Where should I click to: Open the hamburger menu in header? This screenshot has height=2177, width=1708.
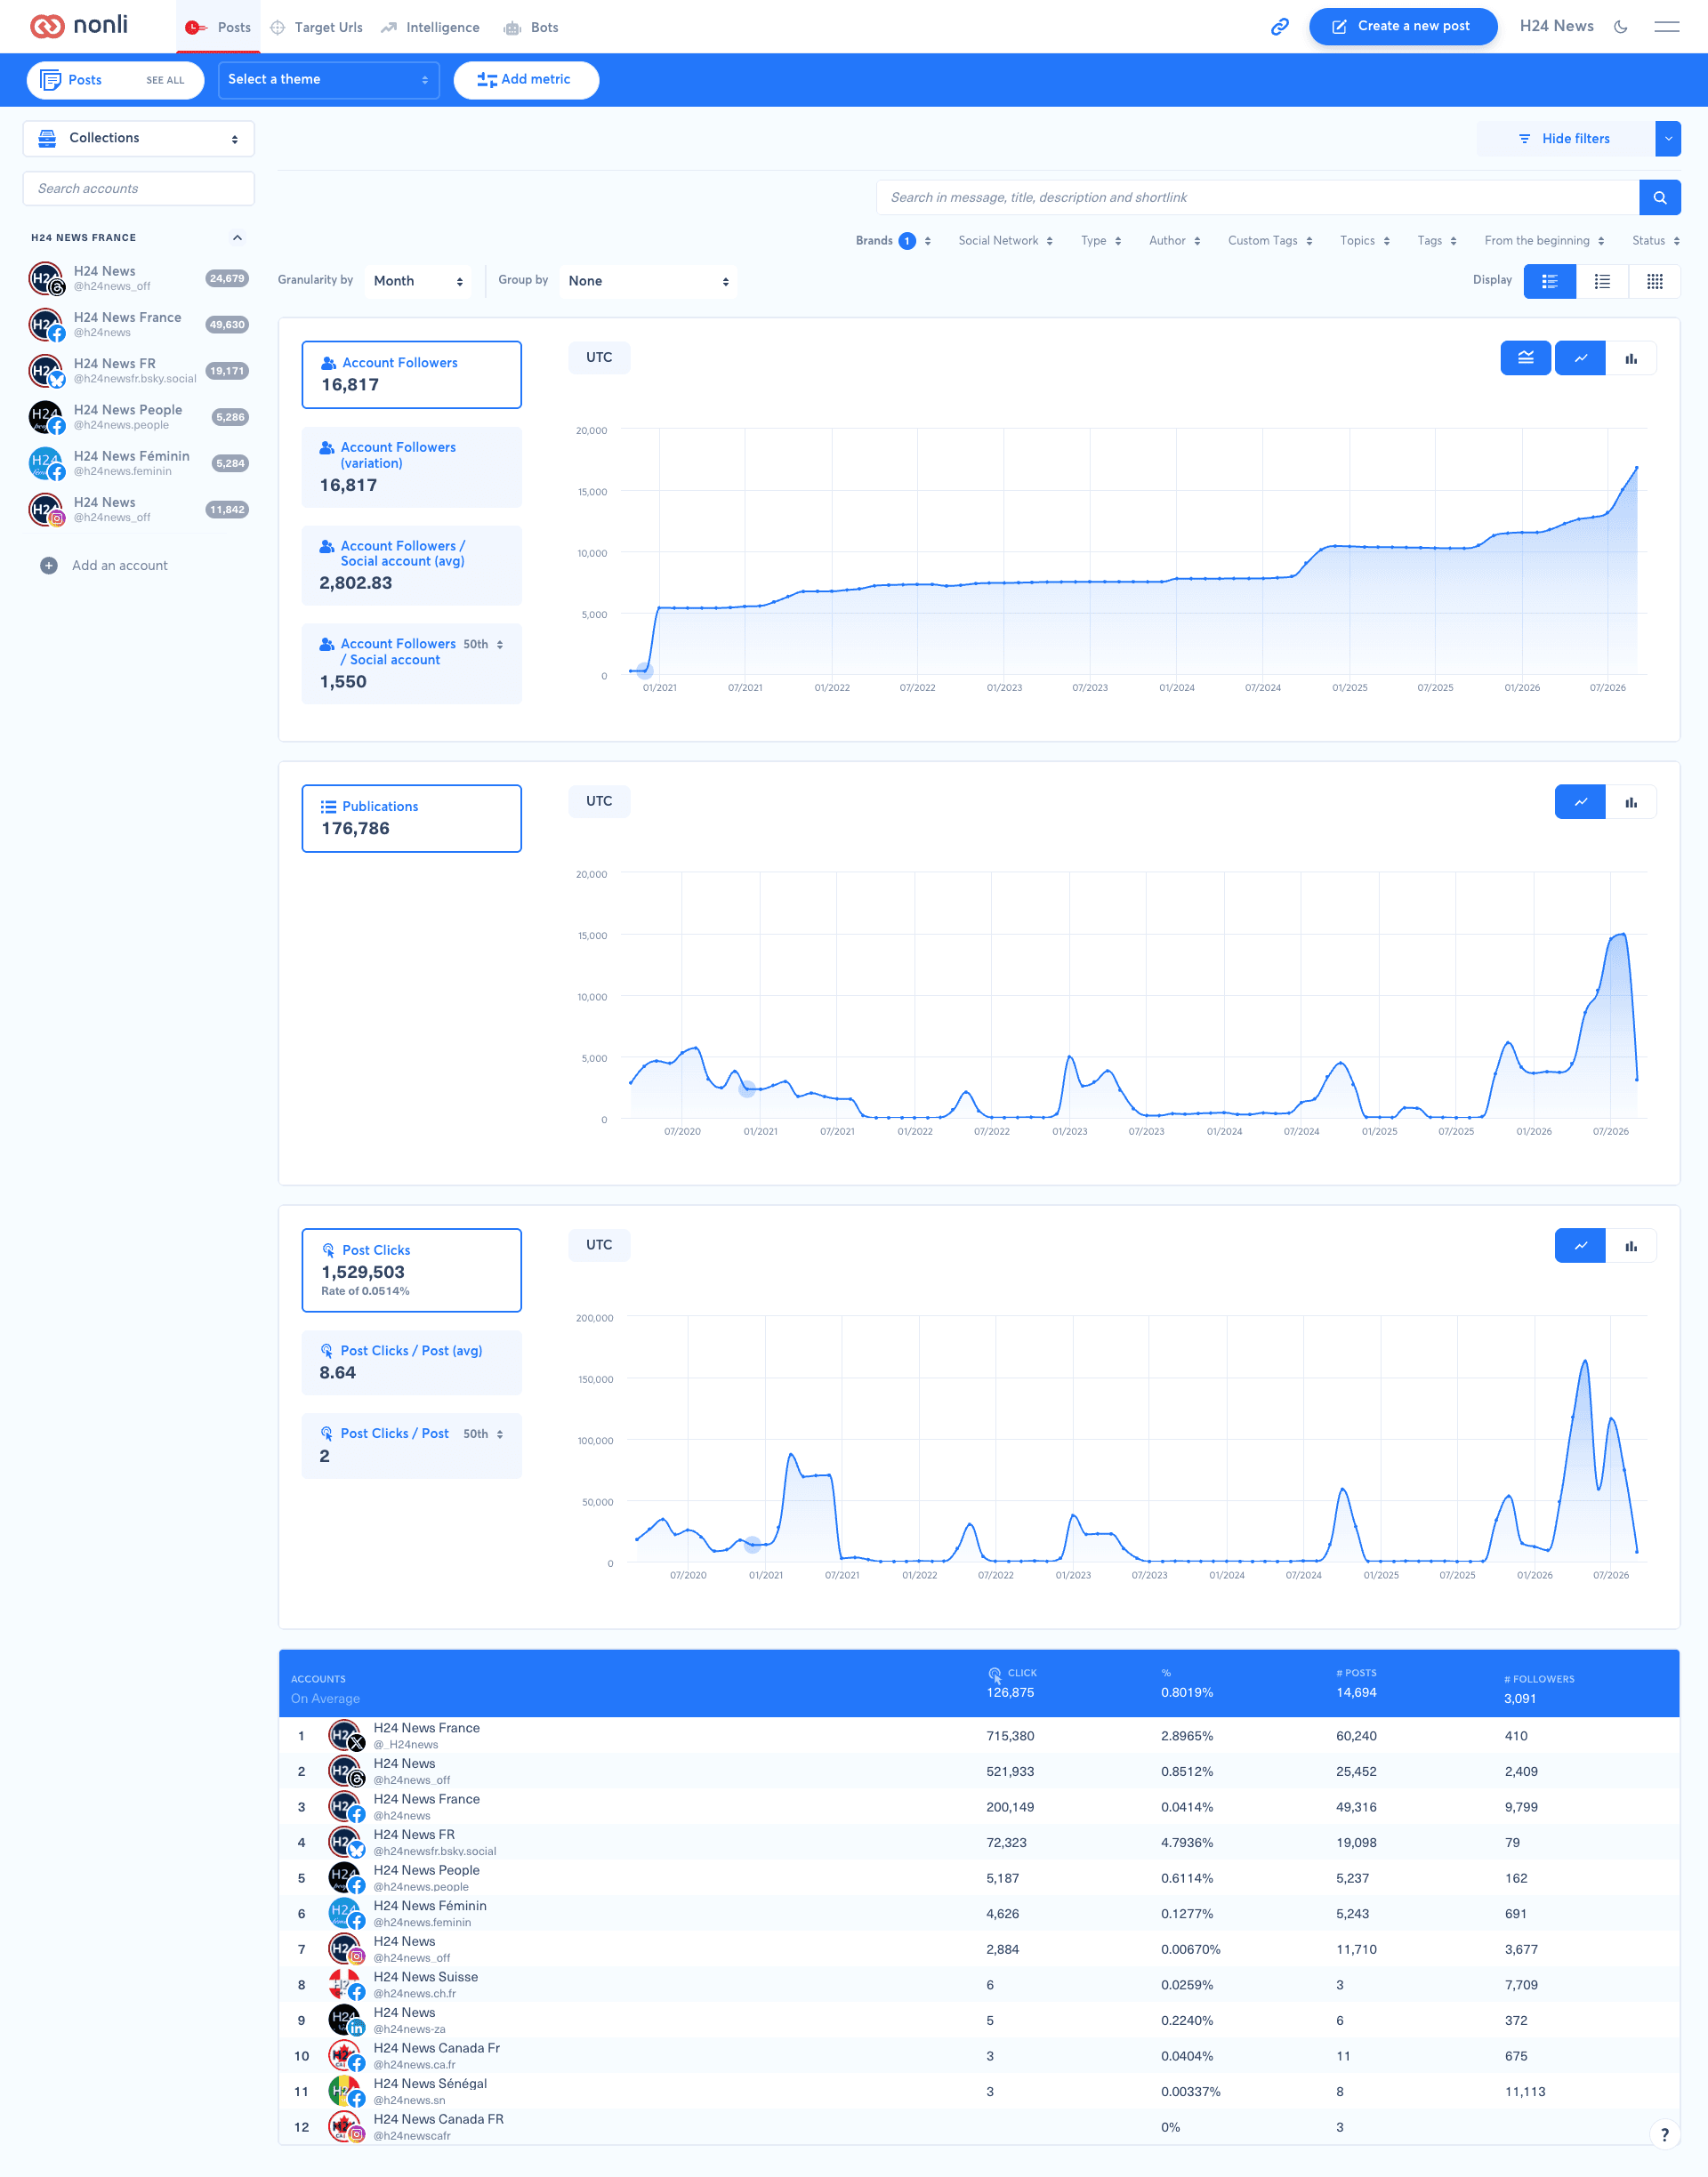(x=1666, y=27)
